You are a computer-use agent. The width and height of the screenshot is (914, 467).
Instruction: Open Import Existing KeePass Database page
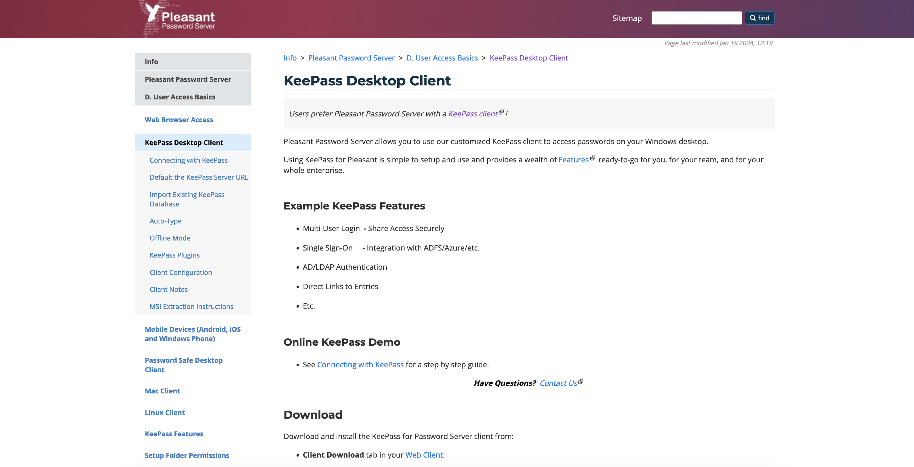click(187, 199)
